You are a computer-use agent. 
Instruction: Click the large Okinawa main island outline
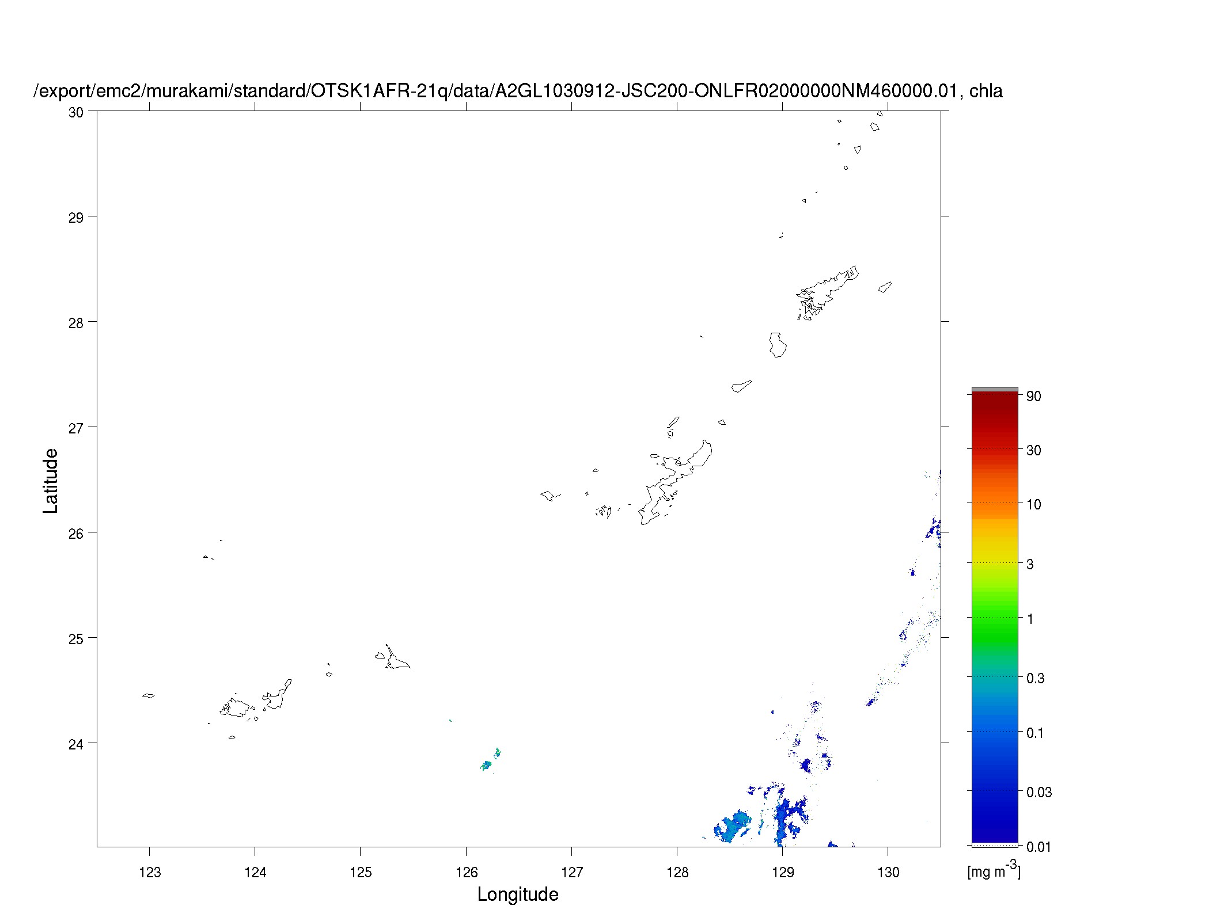click(x=675, y=484)
